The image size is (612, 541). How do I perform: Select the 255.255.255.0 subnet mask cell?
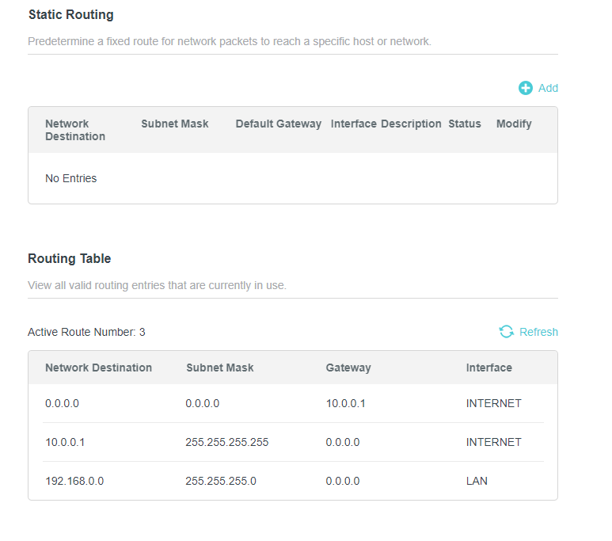[221, 481]
